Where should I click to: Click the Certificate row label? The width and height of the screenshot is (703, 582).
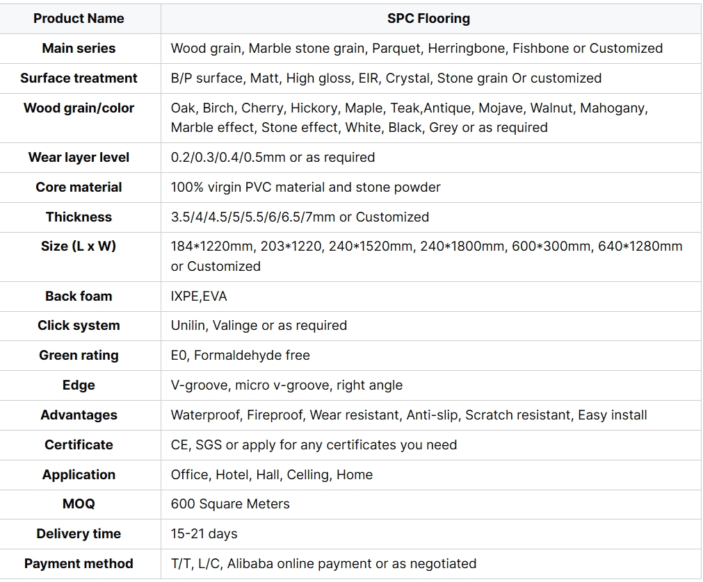[x=79, y=445]
